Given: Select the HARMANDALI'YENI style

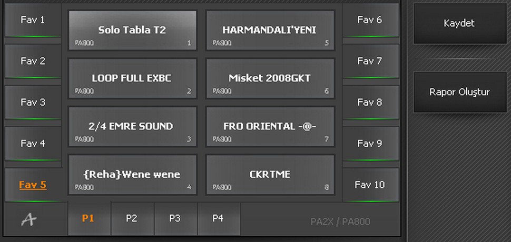Looking at the screenshot, I should coord(270,31).
